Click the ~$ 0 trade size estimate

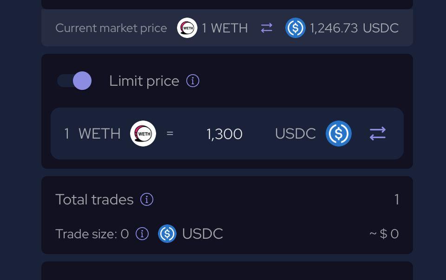pyautogui.click(x=384, y=234)
